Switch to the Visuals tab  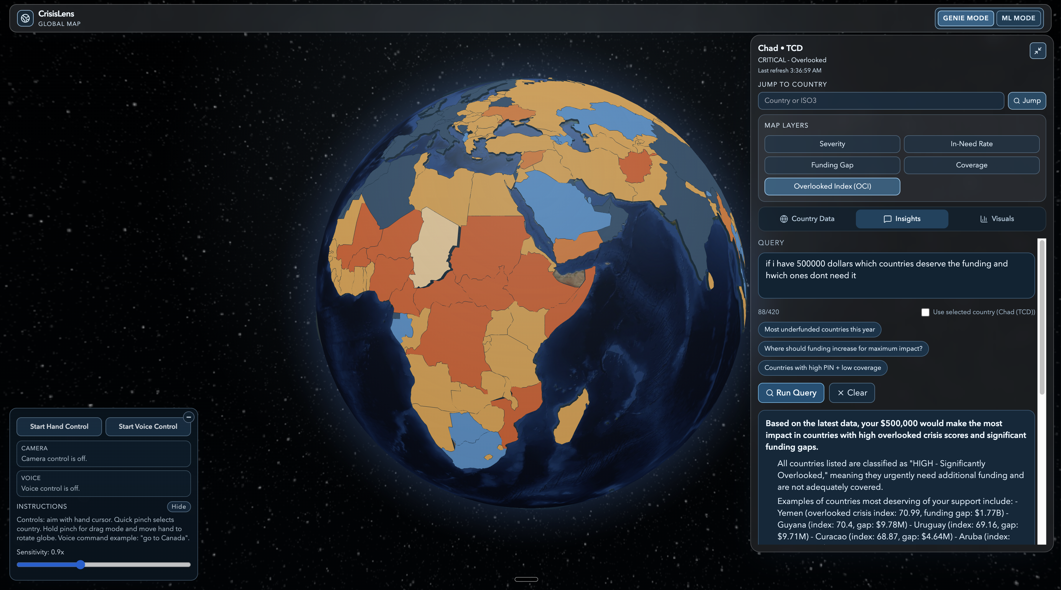click(997, 219)
